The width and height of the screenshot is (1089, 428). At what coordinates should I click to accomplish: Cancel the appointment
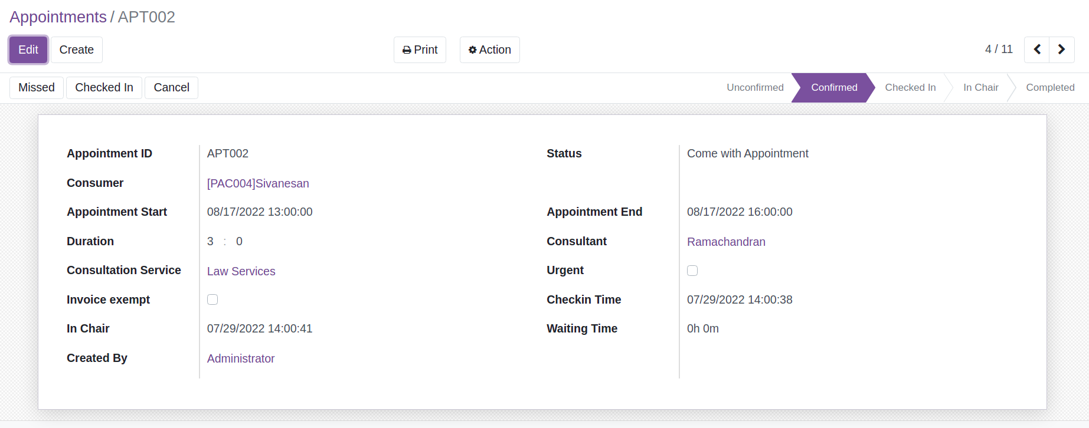pos(171,87)
